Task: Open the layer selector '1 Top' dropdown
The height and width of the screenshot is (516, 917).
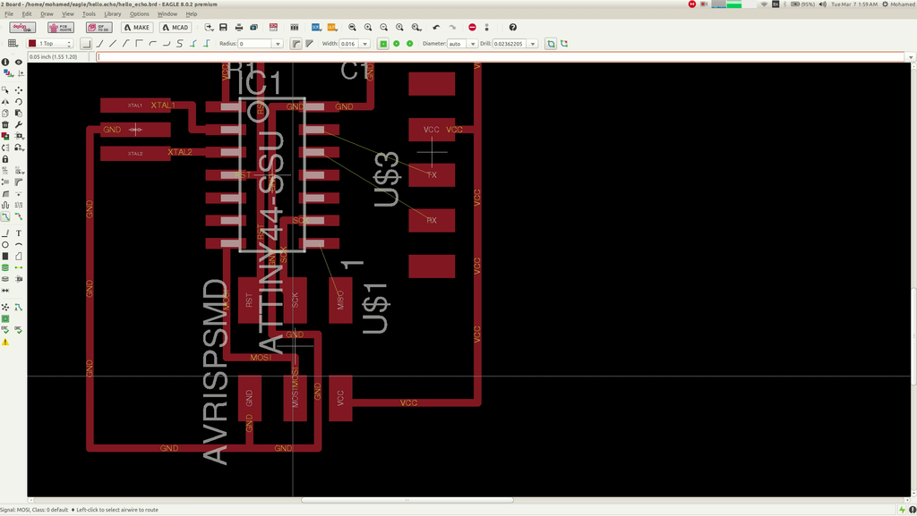Action: tap(50, 44)
